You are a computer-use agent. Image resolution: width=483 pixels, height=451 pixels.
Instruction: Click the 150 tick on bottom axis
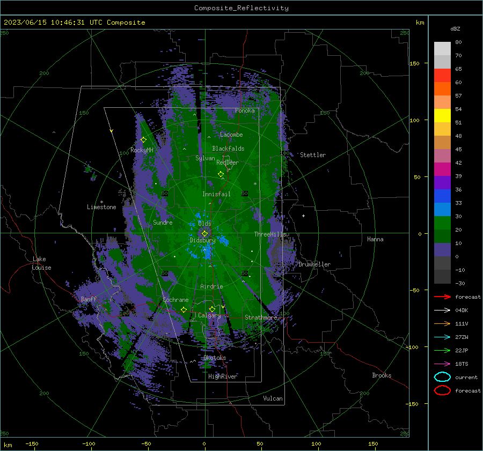[373, 443]
